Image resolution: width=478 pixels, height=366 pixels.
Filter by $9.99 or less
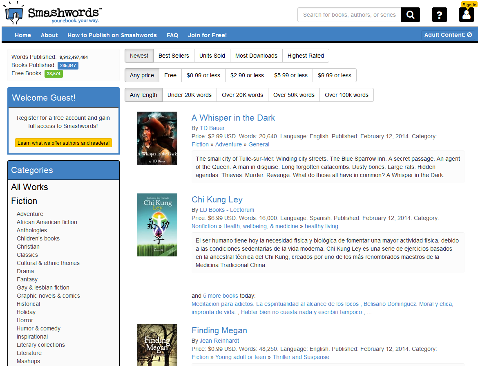point(335,75)
